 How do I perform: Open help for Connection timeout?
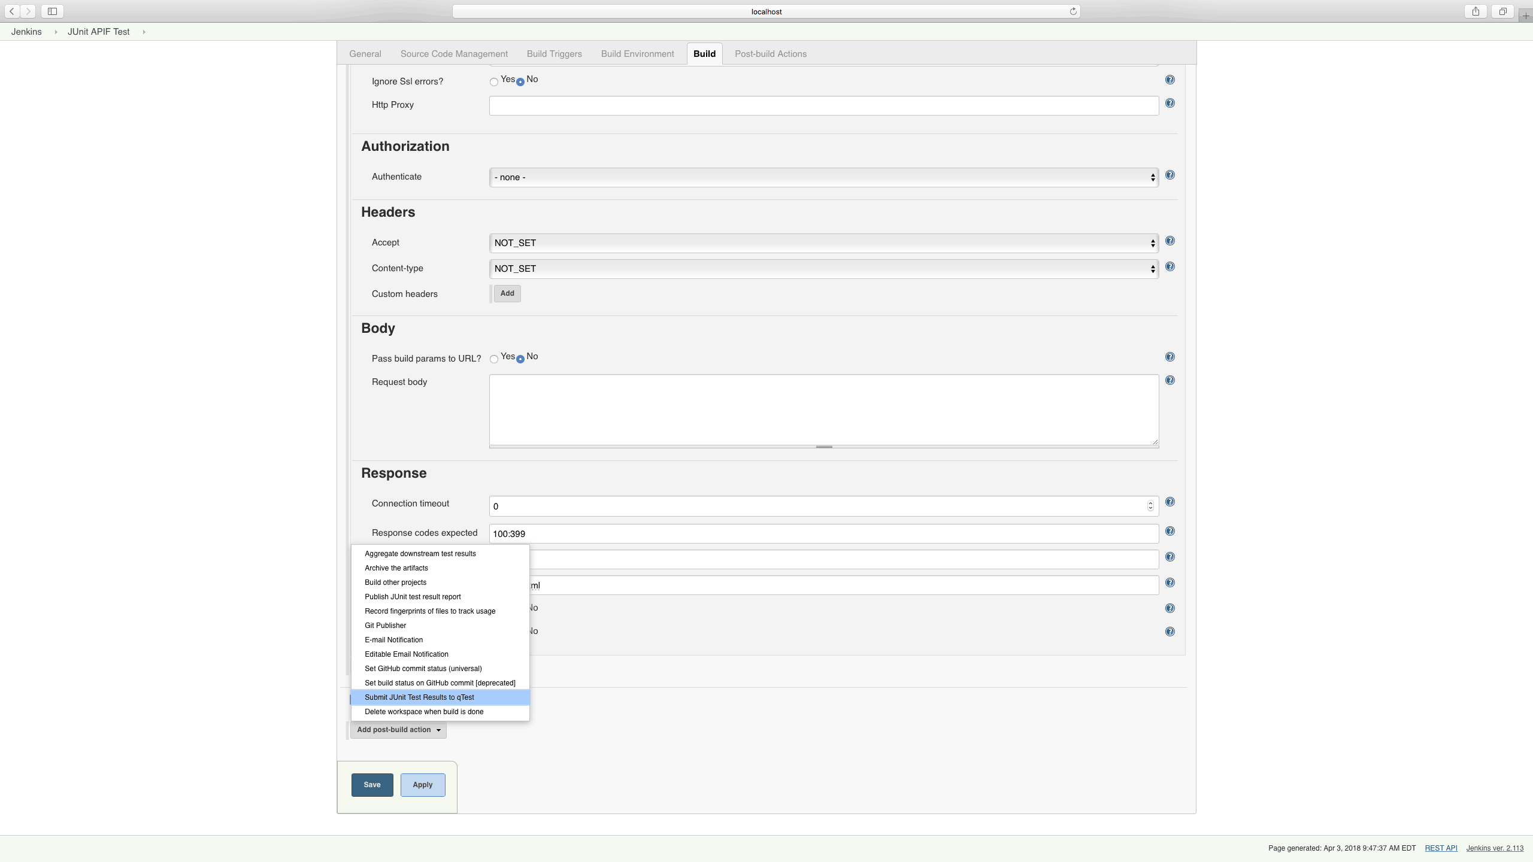(1170, 502)
